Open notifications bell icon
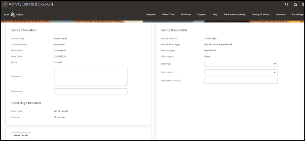The image size is (305, 141). click(295, 4)
